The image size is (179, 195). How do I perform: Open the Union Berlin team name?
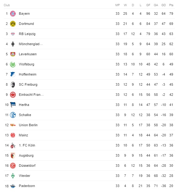28,125
